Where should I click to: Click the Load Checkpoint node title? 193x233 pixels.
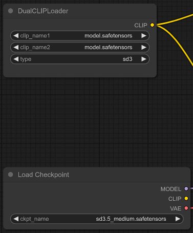click(x=44, y=175)
